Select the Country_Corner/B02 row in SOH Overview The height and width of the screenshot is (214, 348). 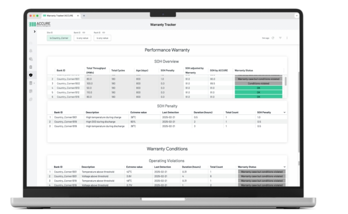point(68,84)
